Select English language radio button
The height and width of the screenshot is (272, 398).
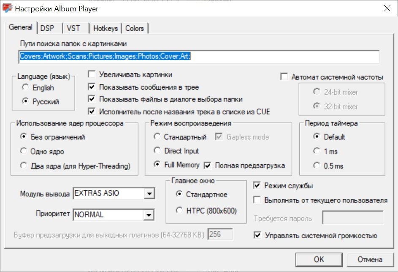point(26,88)
